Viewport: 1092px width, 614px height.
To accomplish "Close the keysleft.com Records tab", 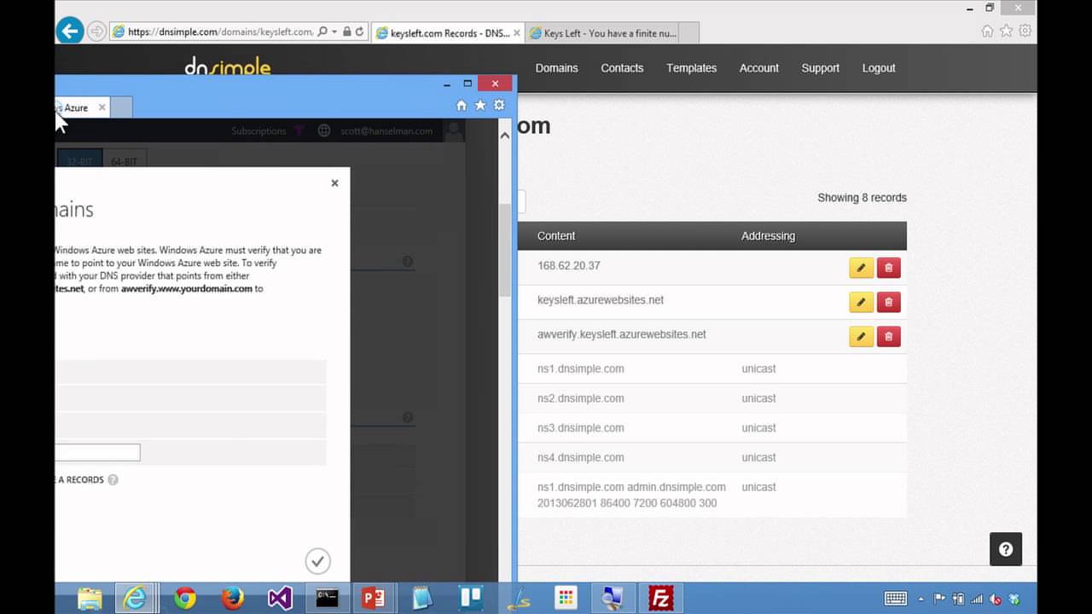I will tap(517, 33).
